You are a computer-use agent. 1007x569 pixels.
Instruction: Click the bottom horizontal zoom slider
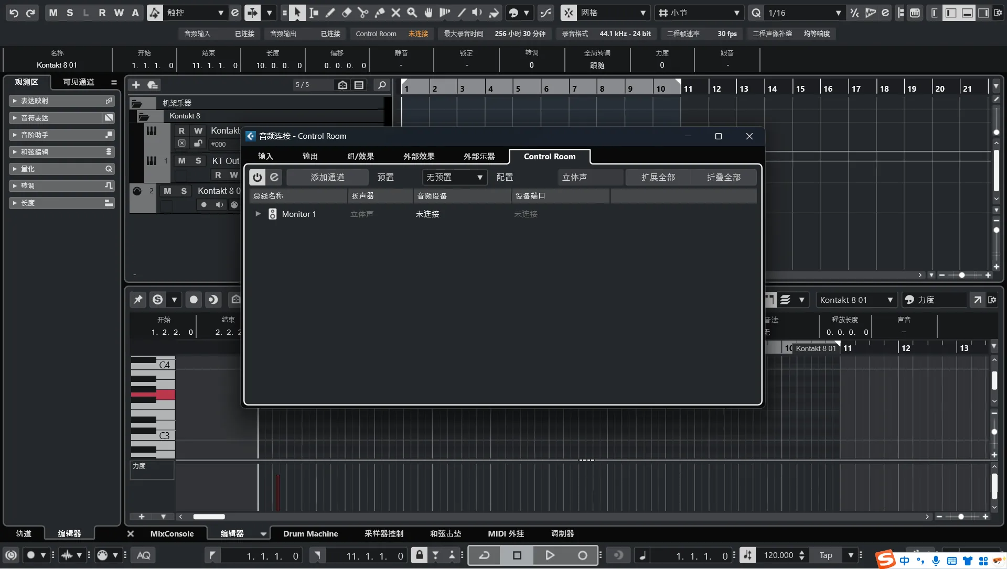point(961,517)
